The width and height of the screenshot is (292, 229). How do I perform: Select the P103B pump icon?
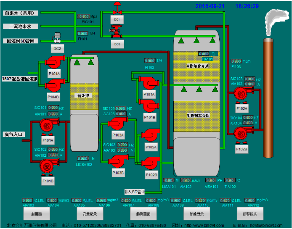tap(118, 161)
